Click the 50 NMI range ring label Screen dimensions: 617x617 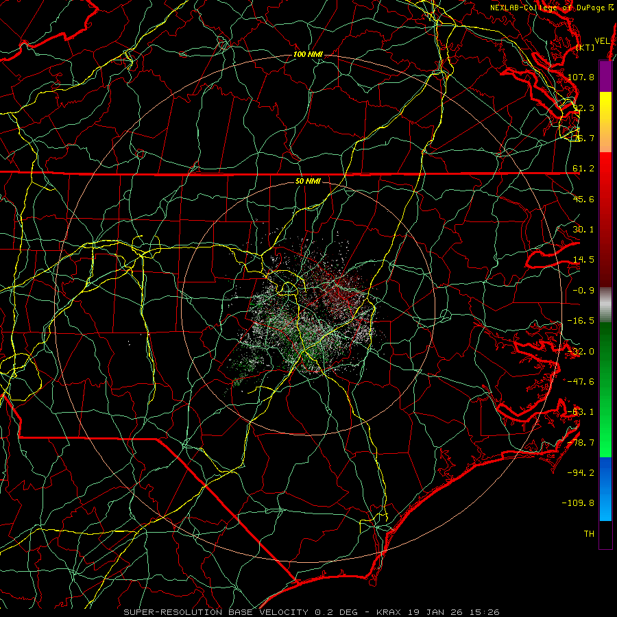click(x=308, y=182)
